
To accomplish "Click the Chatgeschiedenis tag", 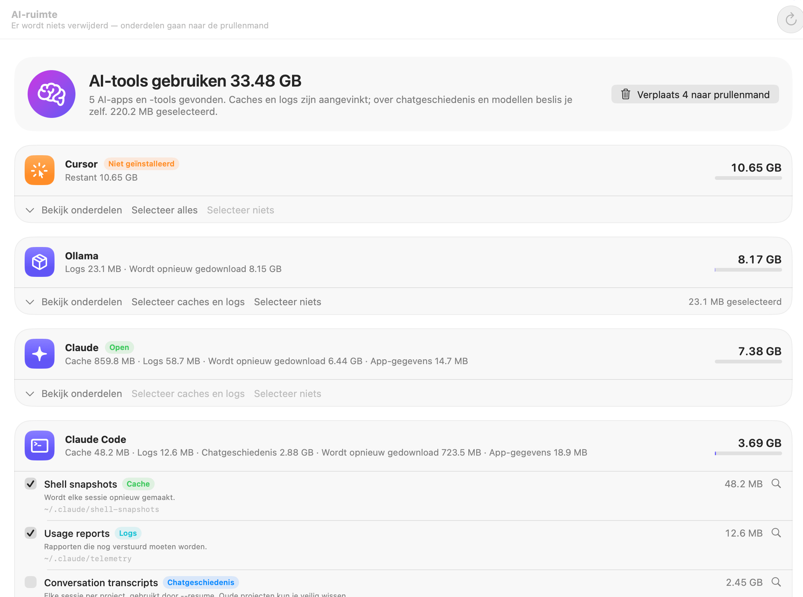I will point(201,582).
